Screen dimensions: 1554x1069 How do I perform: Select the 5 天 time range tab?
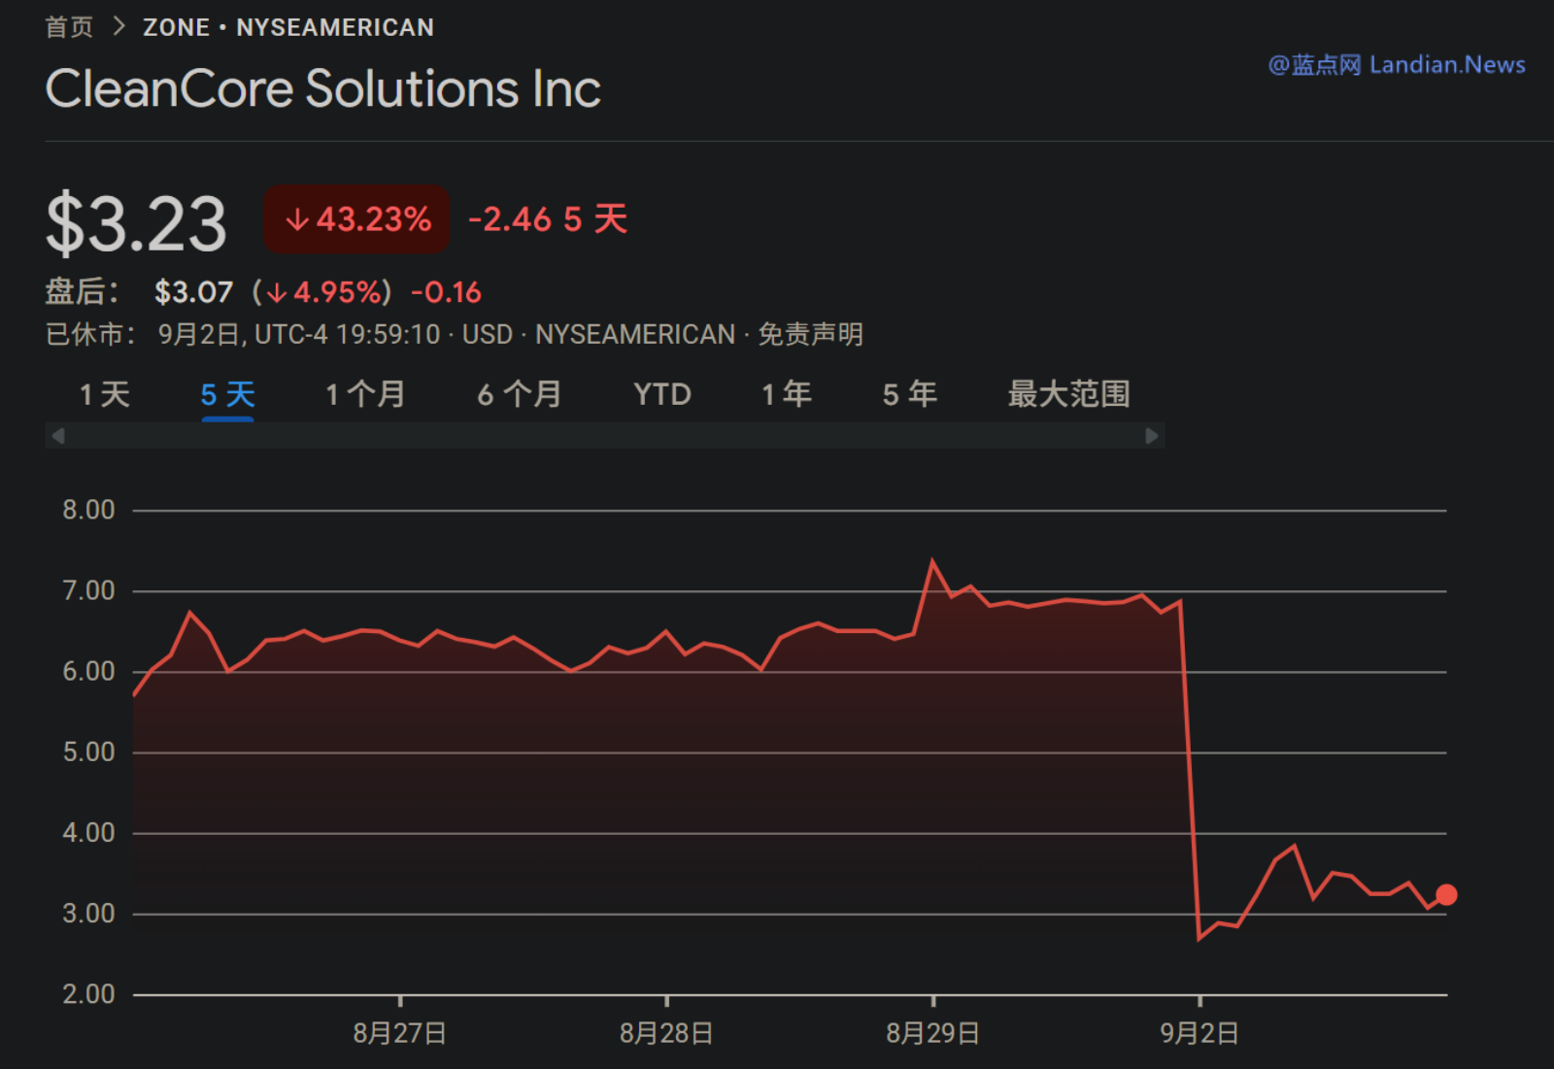click(x=227, y=394)
